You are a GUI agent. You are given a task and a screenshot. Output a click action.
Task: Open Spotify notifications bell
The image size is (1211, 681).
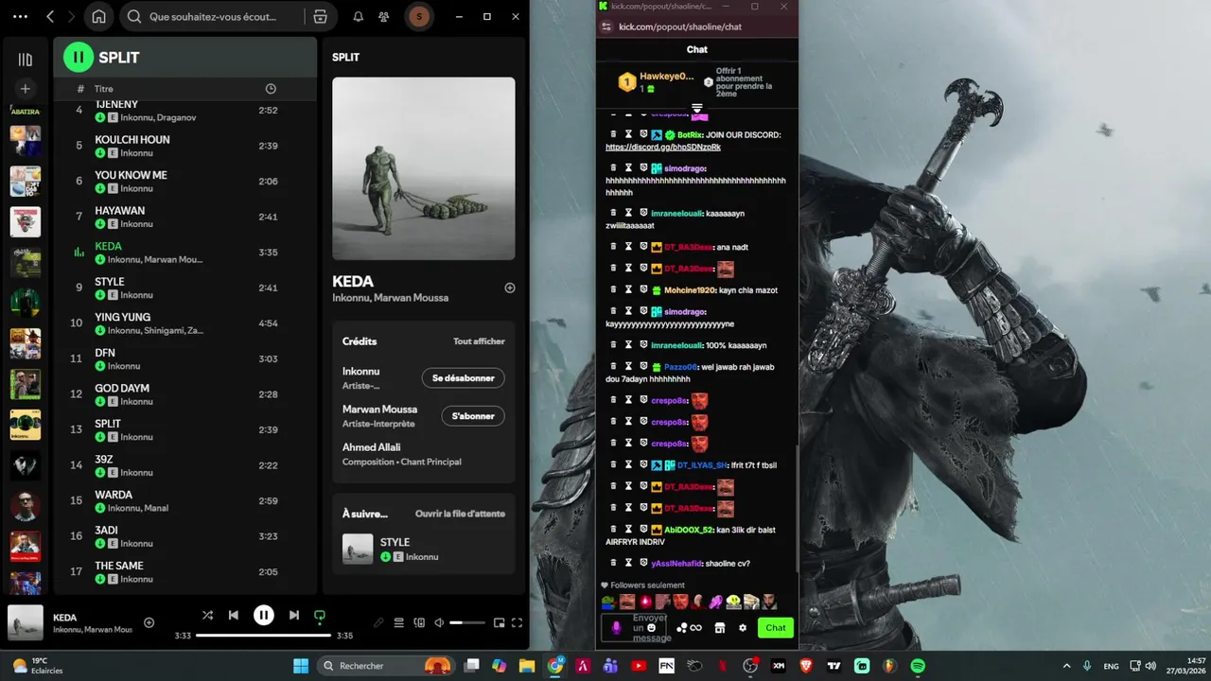click(358, 16)
